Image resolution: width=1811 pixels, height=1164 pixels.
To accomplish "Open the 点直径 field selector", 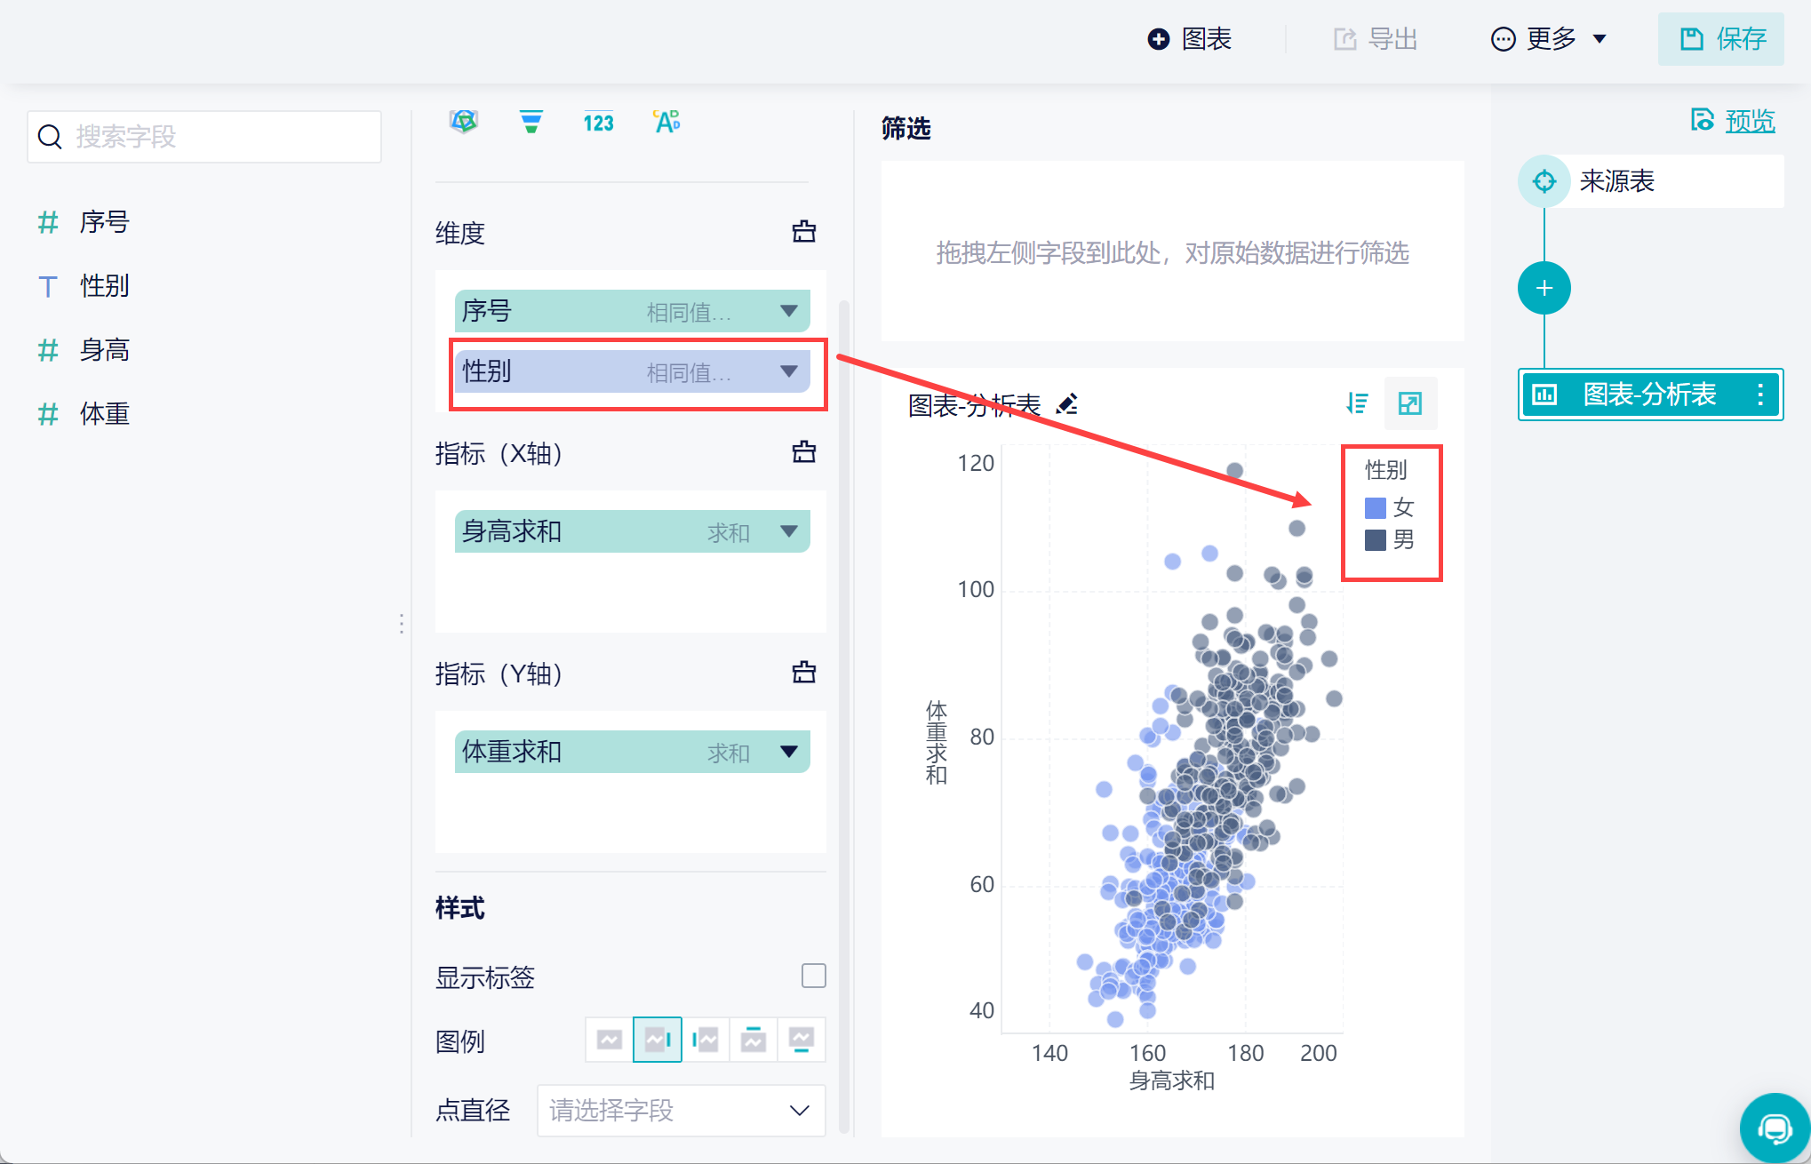I will 681,1110.
